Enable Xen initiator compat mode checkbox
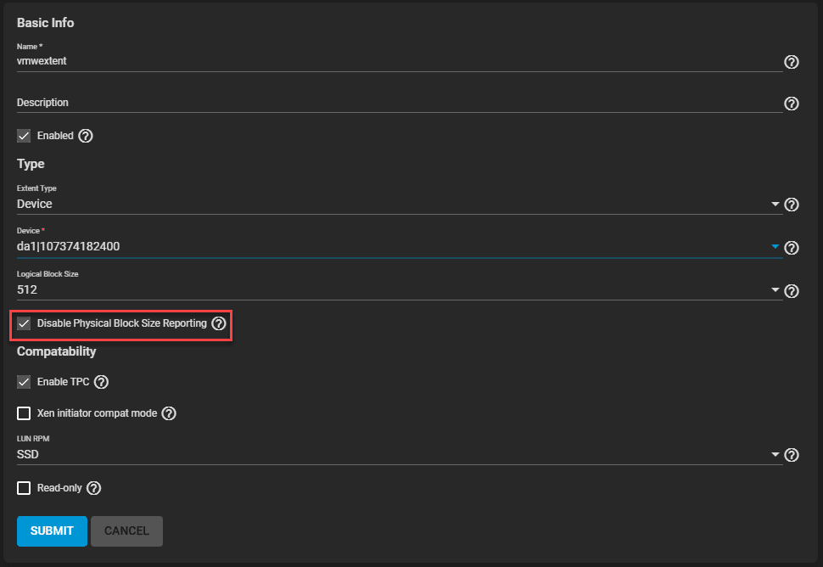 point(25,413)
